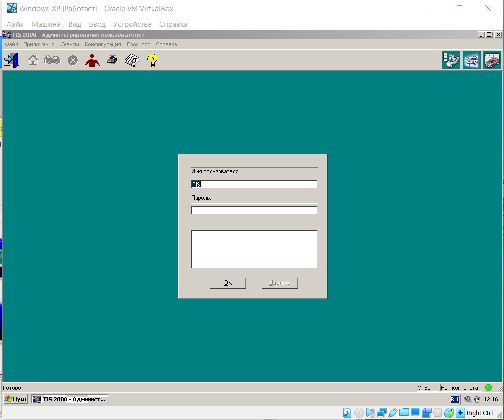Click VirtualBox audio status icon
The width and height of the screenshot is (504, 420).
(x=370, y=413)
